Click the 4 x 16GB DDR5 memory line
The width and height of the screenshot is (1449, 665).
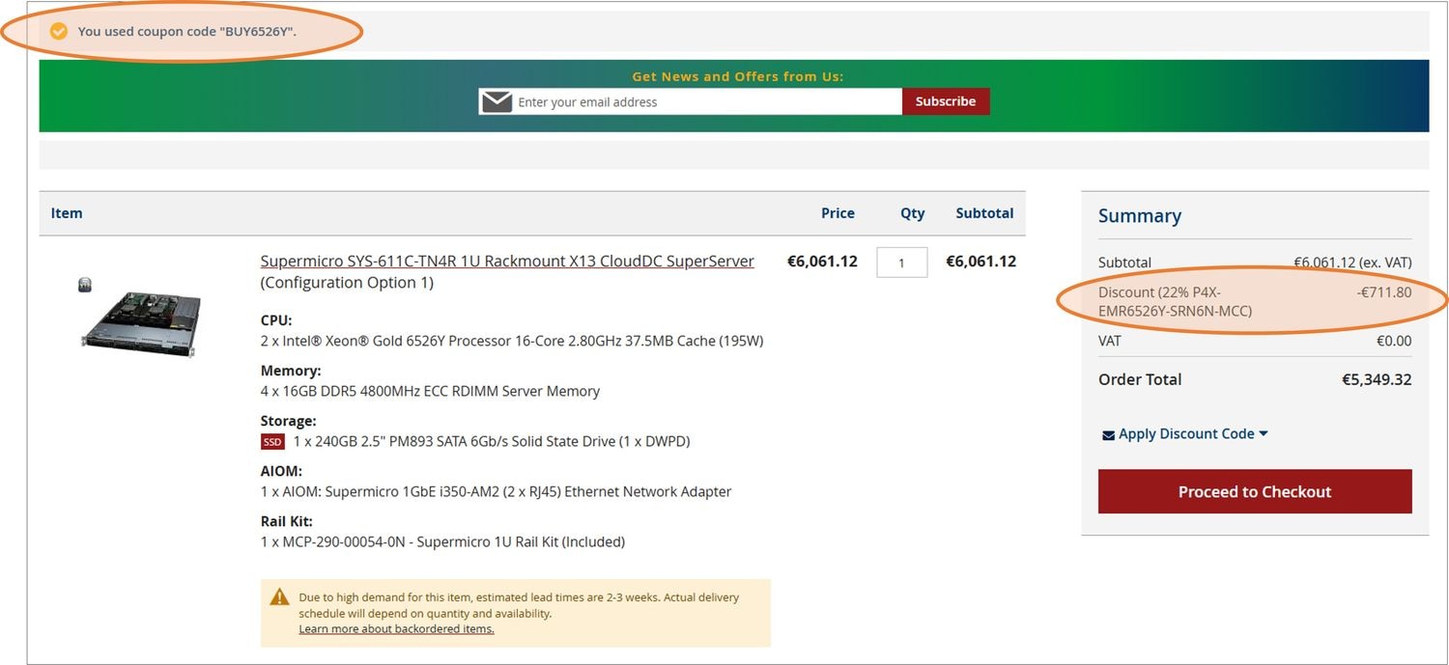tap(430, 391)
